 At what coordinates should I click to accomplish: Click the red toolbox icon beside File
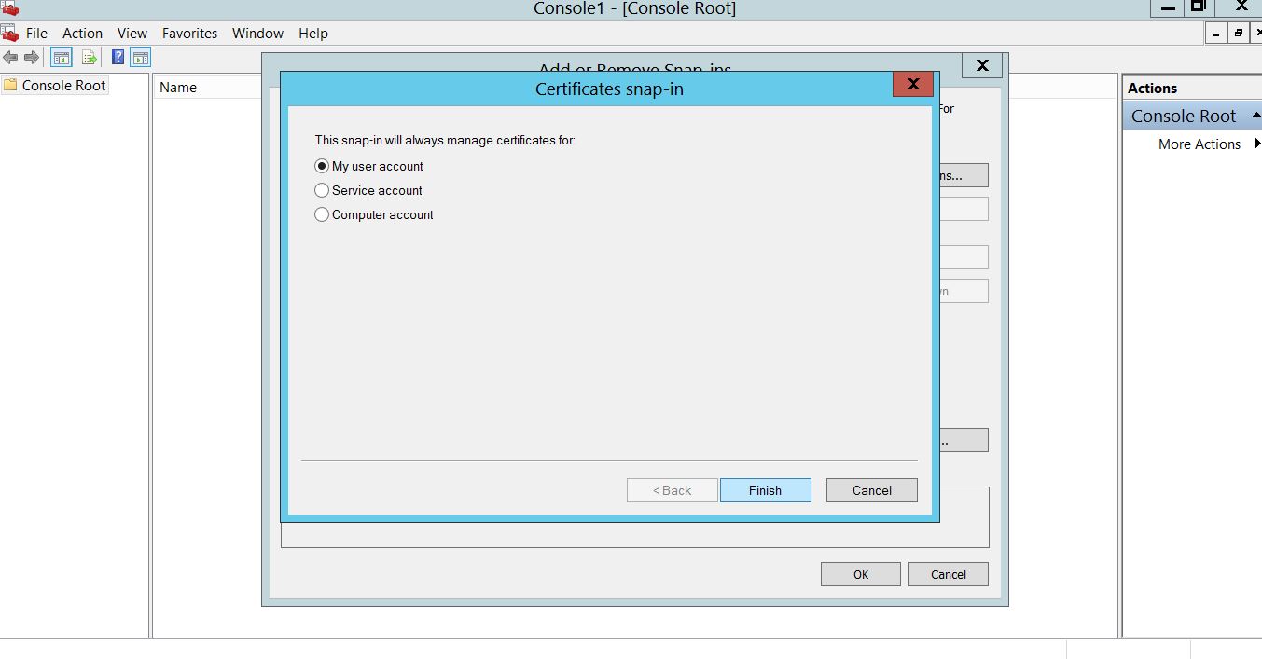coord(10,33)
